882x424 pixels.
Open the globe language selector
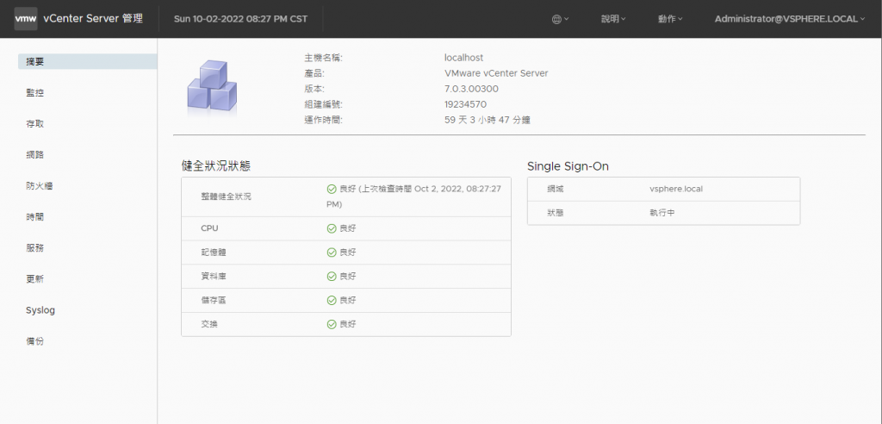pos(560,19)
